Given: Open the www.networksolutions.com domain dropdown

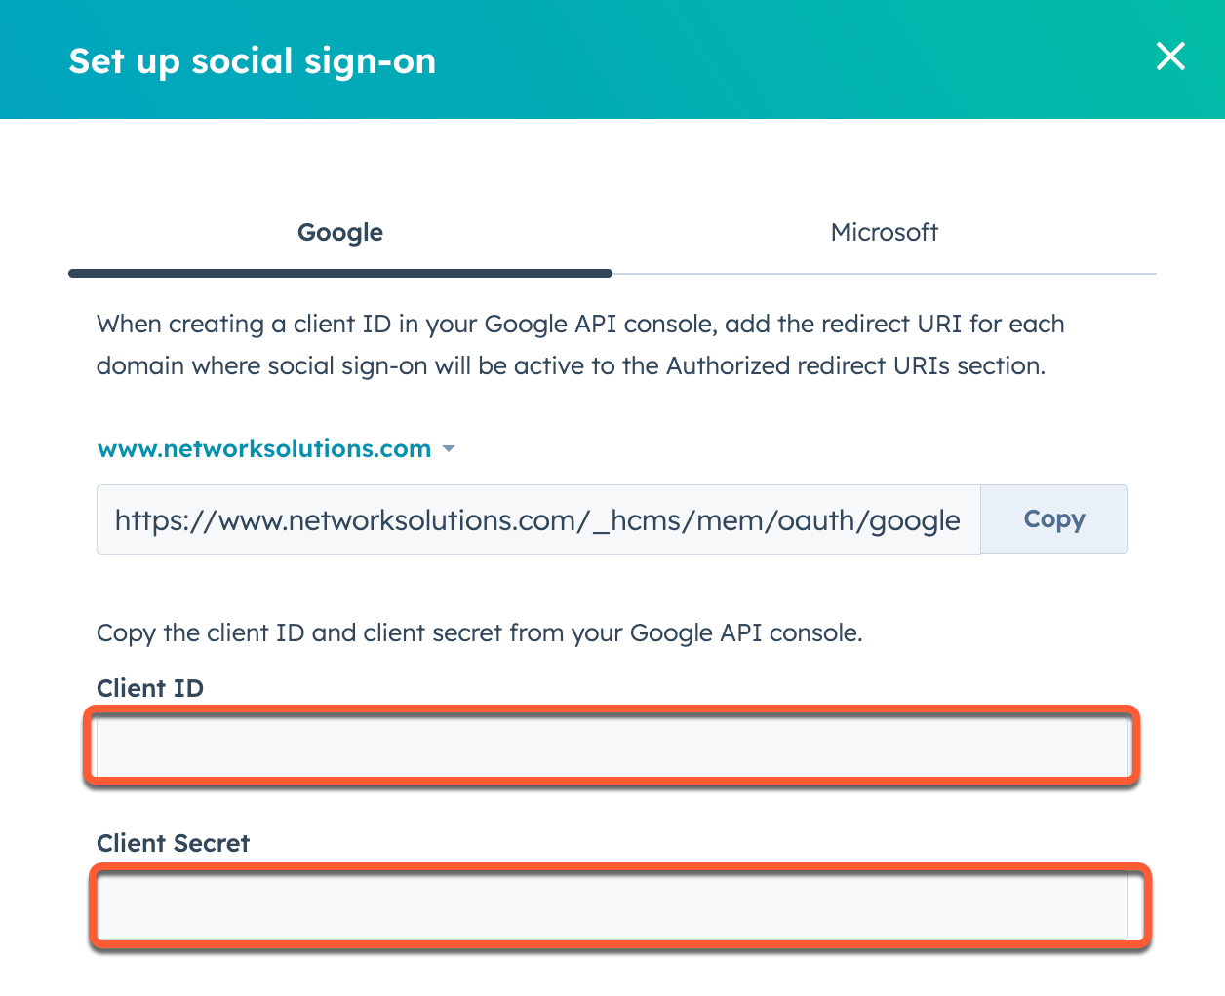Looking at the screenshot, I should [265, 449].
